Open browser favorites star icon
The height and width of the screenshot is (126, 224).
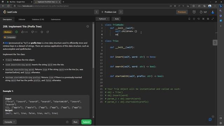click(x=199, y=6)
